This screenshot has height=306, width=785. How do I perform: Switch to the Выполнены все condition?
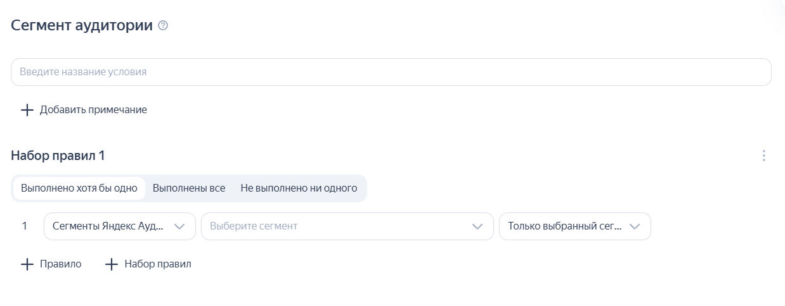tap(189, 188)
